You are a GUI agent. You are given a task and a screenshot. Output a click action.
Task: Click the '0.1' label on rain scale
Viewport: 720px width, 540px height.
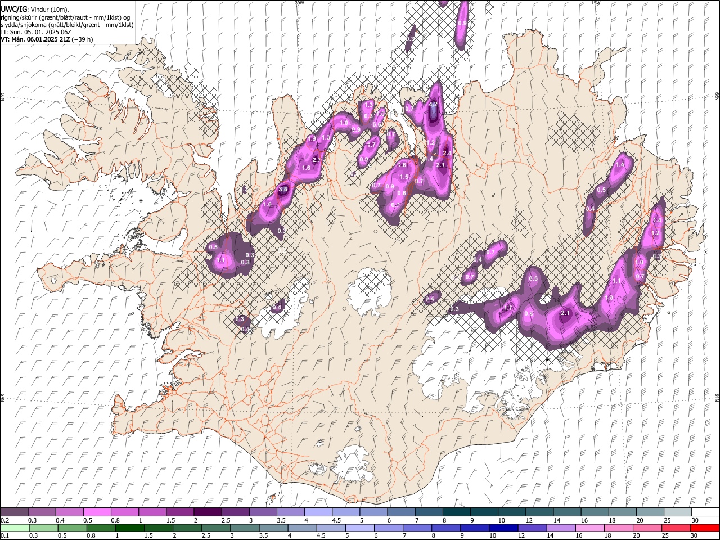coord(4,536)
